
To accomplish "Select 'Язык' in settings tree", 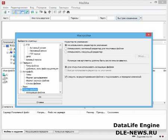I will (x=25, y=87).
